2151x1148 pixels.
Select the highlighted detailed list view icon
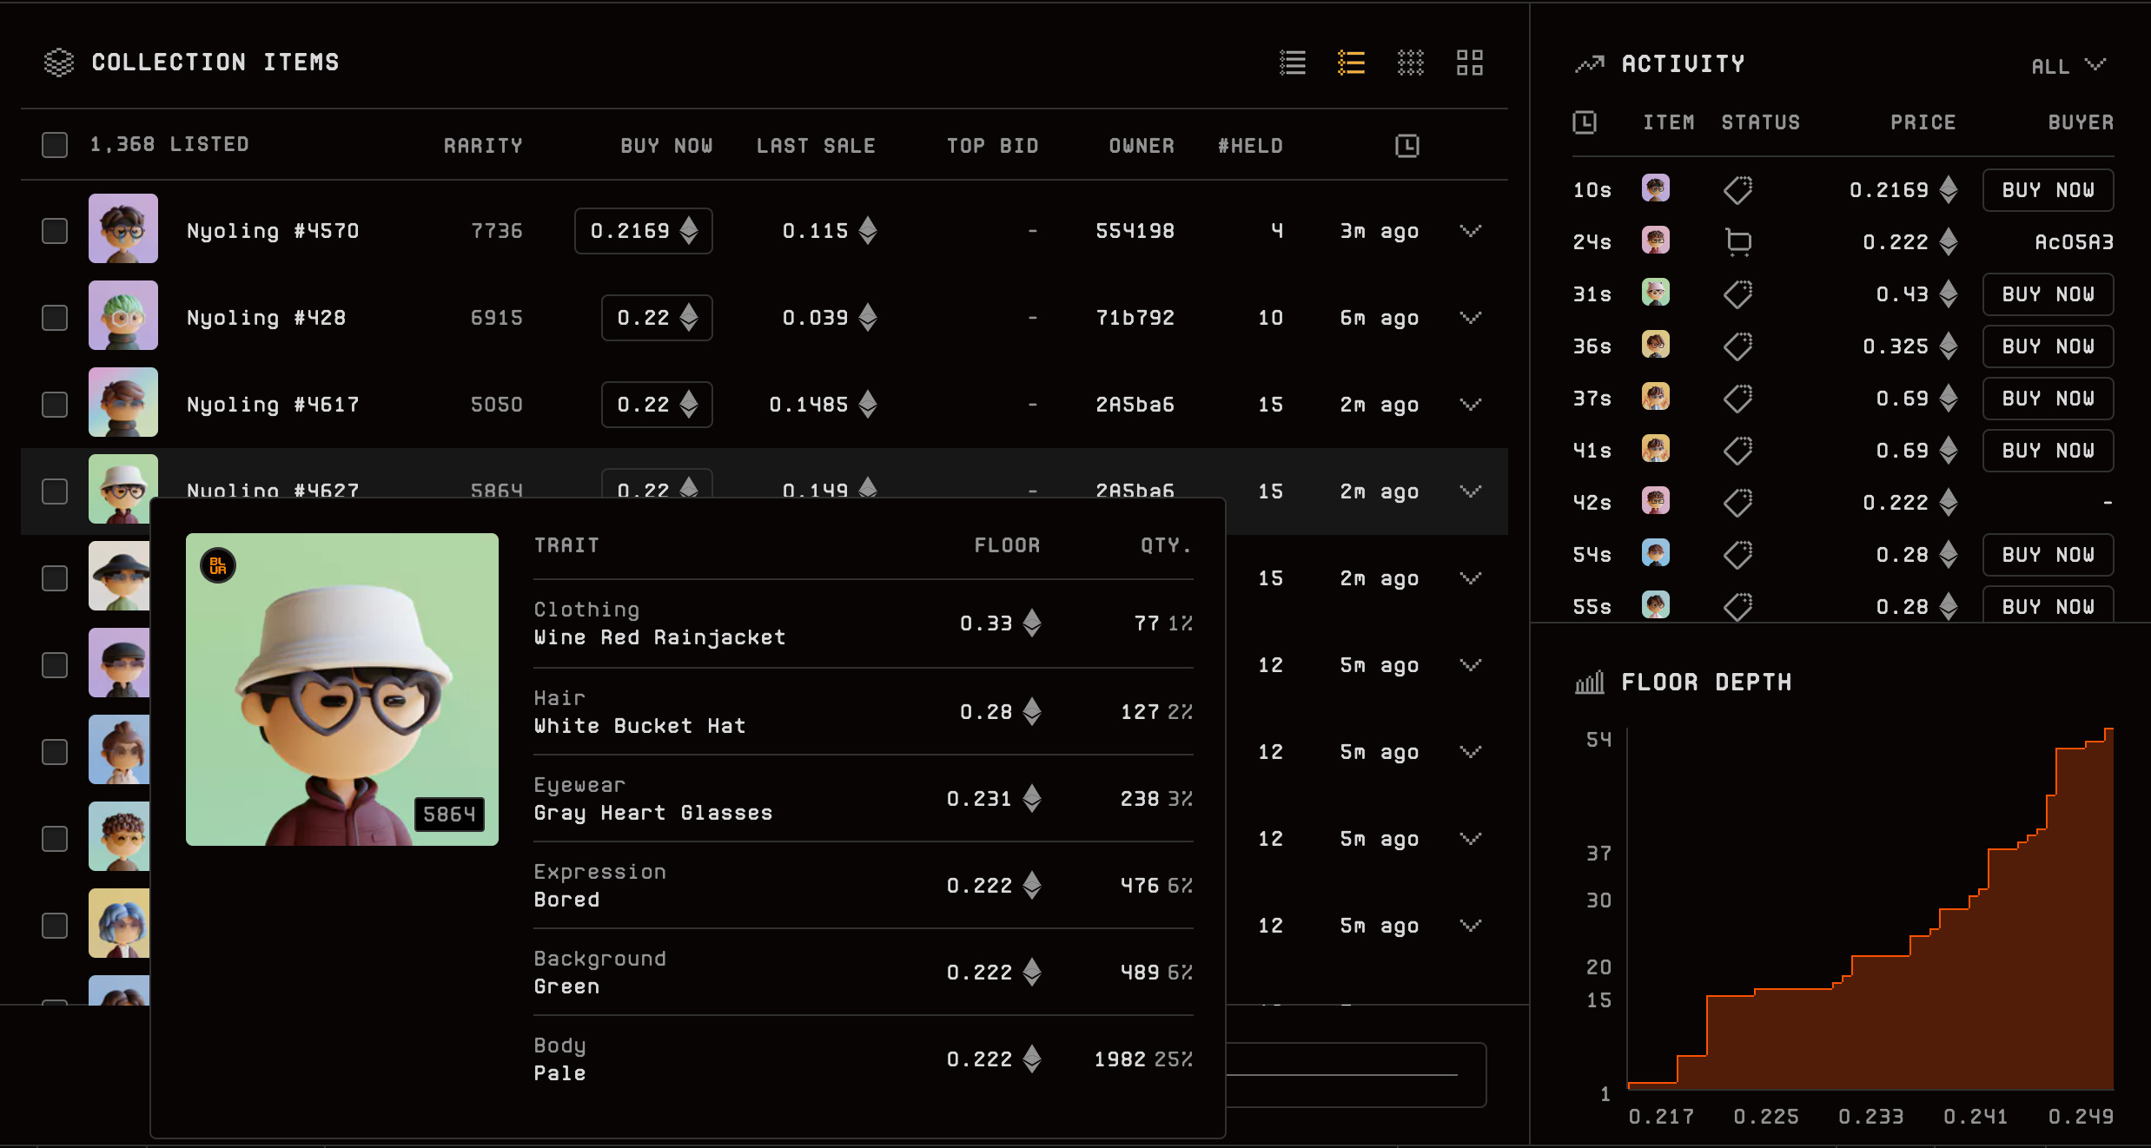[1351, 63]
